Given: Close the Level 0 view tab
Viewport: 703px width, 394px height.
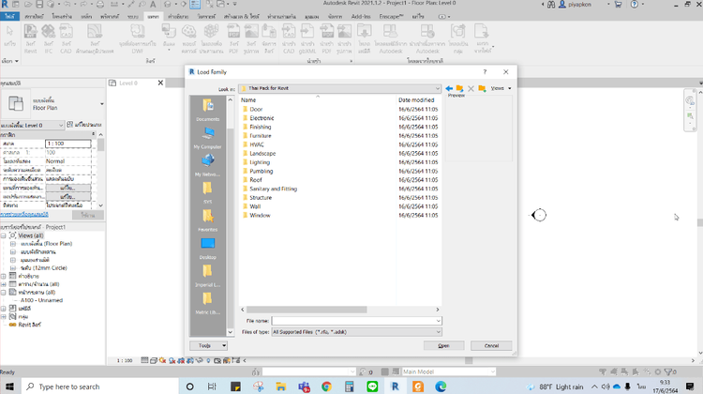Looking at the screenshot, I should tap(160, 83).
